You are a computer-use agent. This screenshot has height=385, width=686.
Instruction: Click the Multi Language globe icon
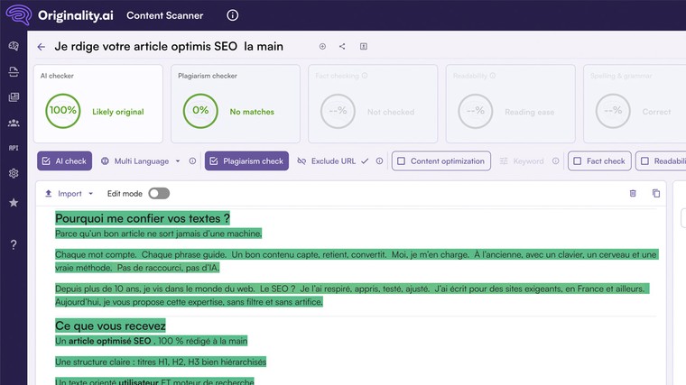point(105,160)
